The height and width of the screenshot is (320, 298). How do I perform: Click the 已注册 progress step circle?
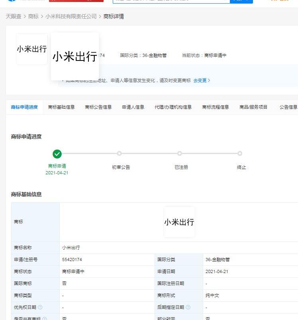180,154
